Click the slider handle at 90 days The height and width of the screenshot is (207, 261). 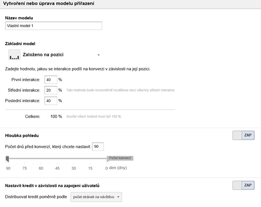(x=7, y=160)
